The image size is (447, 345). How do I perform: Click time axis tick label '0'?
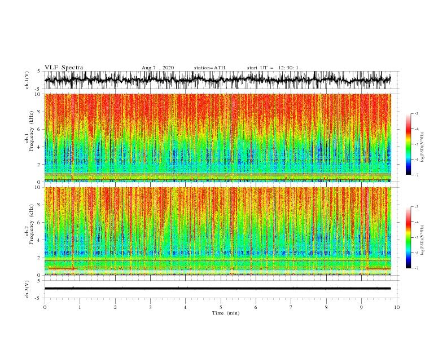45,307
